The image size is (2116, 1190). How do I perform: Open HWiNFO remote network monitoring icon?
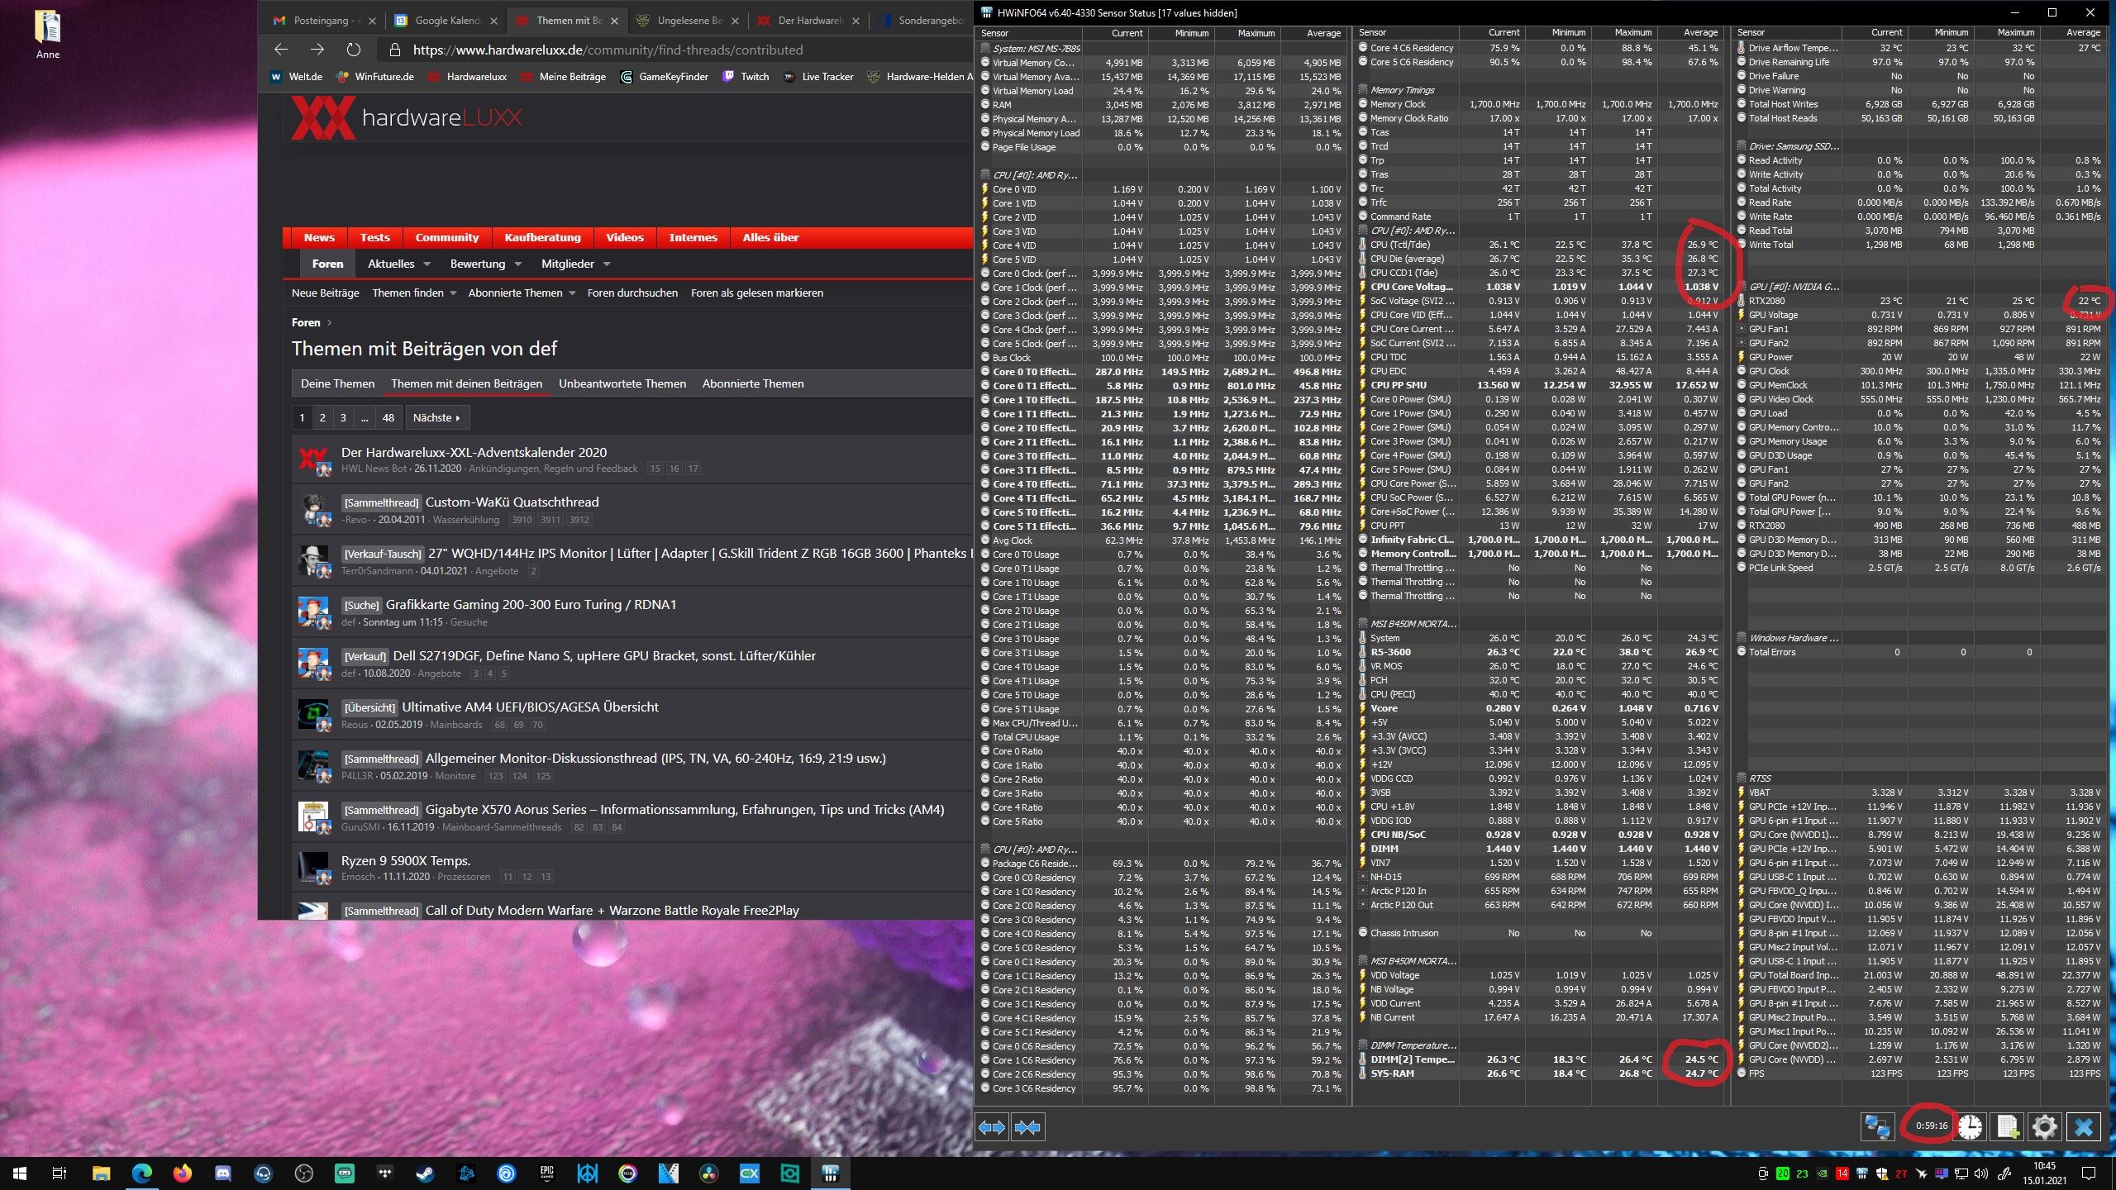pos(1877,1126)
